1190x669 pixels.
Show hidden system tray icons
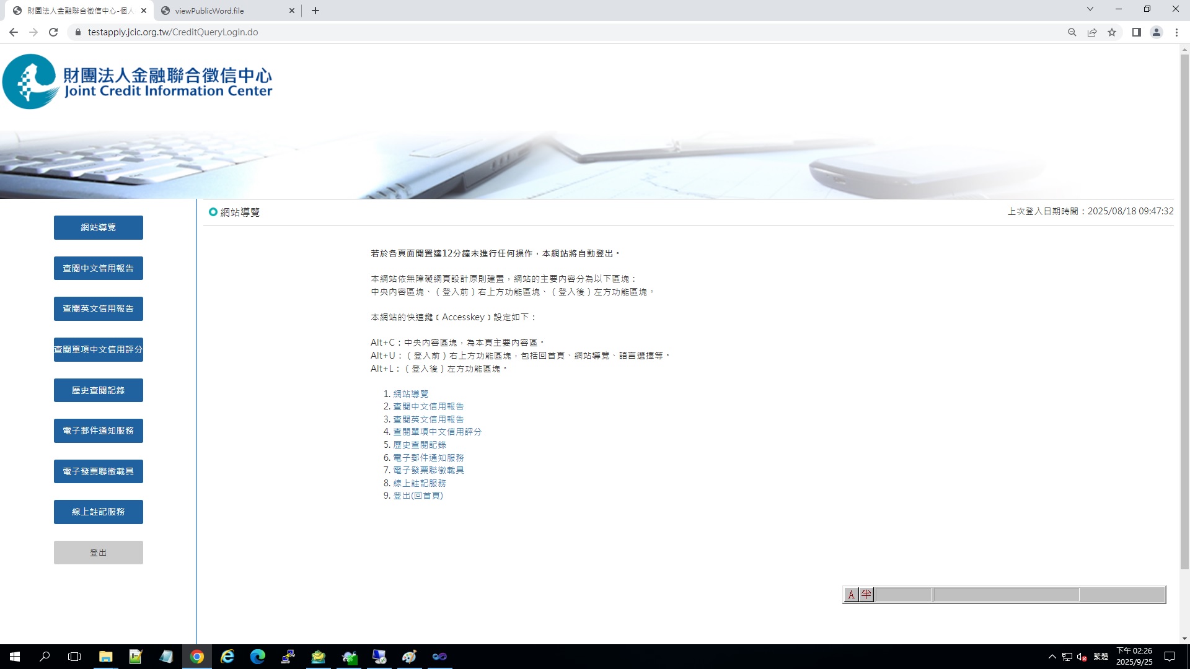point(1052,657)
